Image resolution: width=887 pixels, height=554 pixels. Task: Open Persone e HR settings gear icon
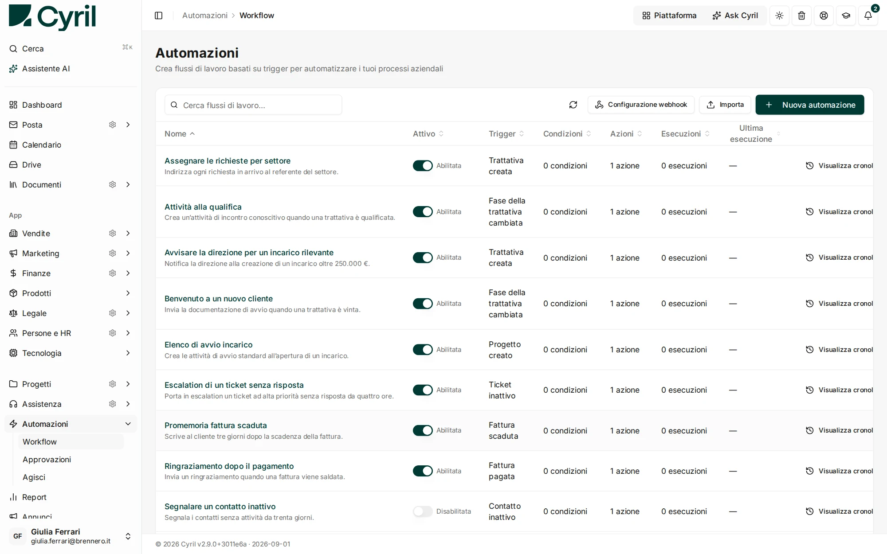[x=113, y=333]
